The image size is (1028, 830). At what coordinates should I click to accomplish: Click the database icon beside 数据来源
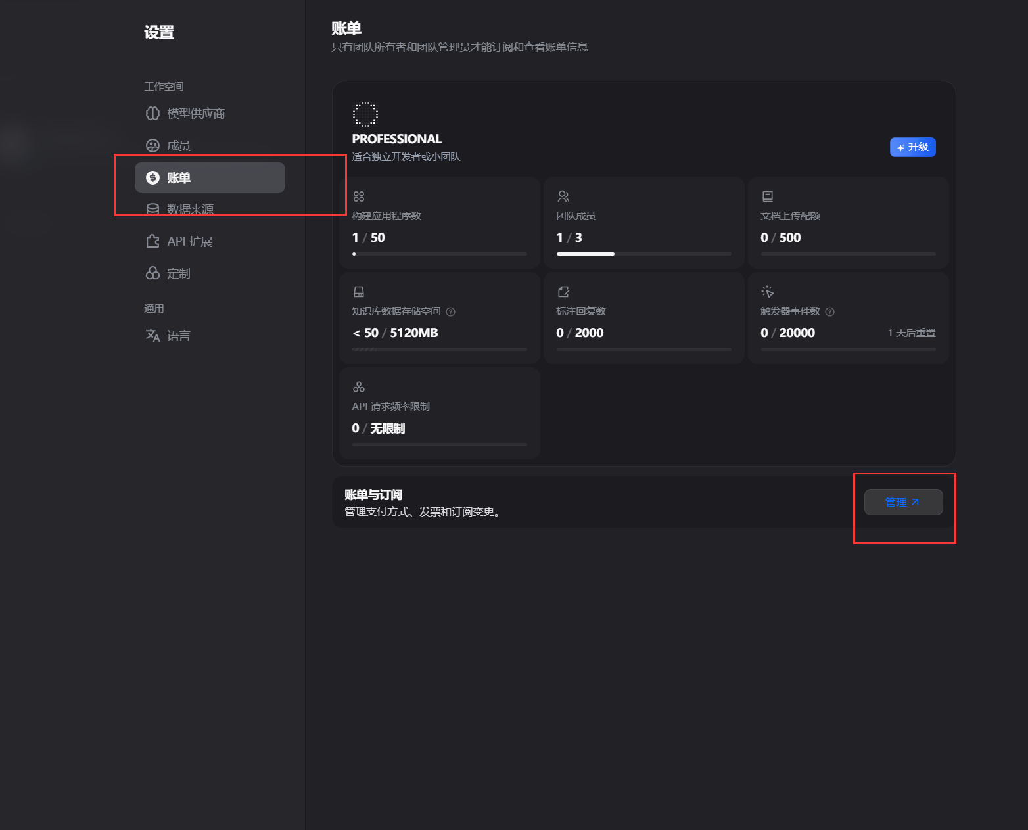click(152, 209)
